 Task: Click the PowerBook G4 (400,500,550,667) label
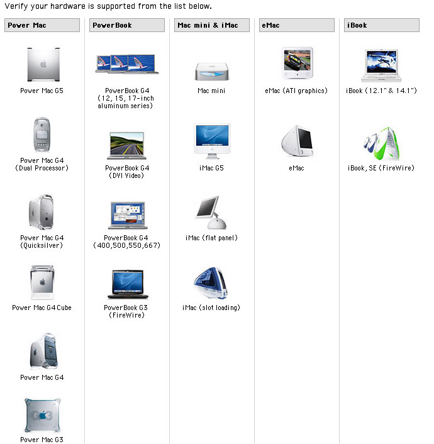[x=126, y=241]
